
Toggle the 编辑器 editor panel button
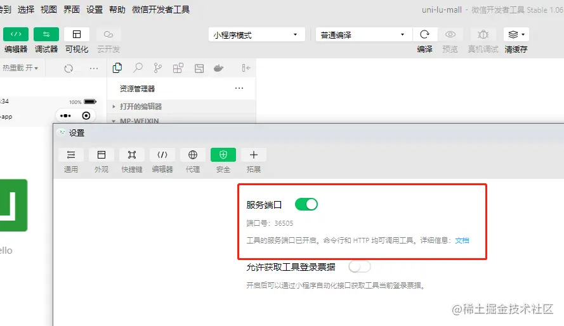(16, 34)
